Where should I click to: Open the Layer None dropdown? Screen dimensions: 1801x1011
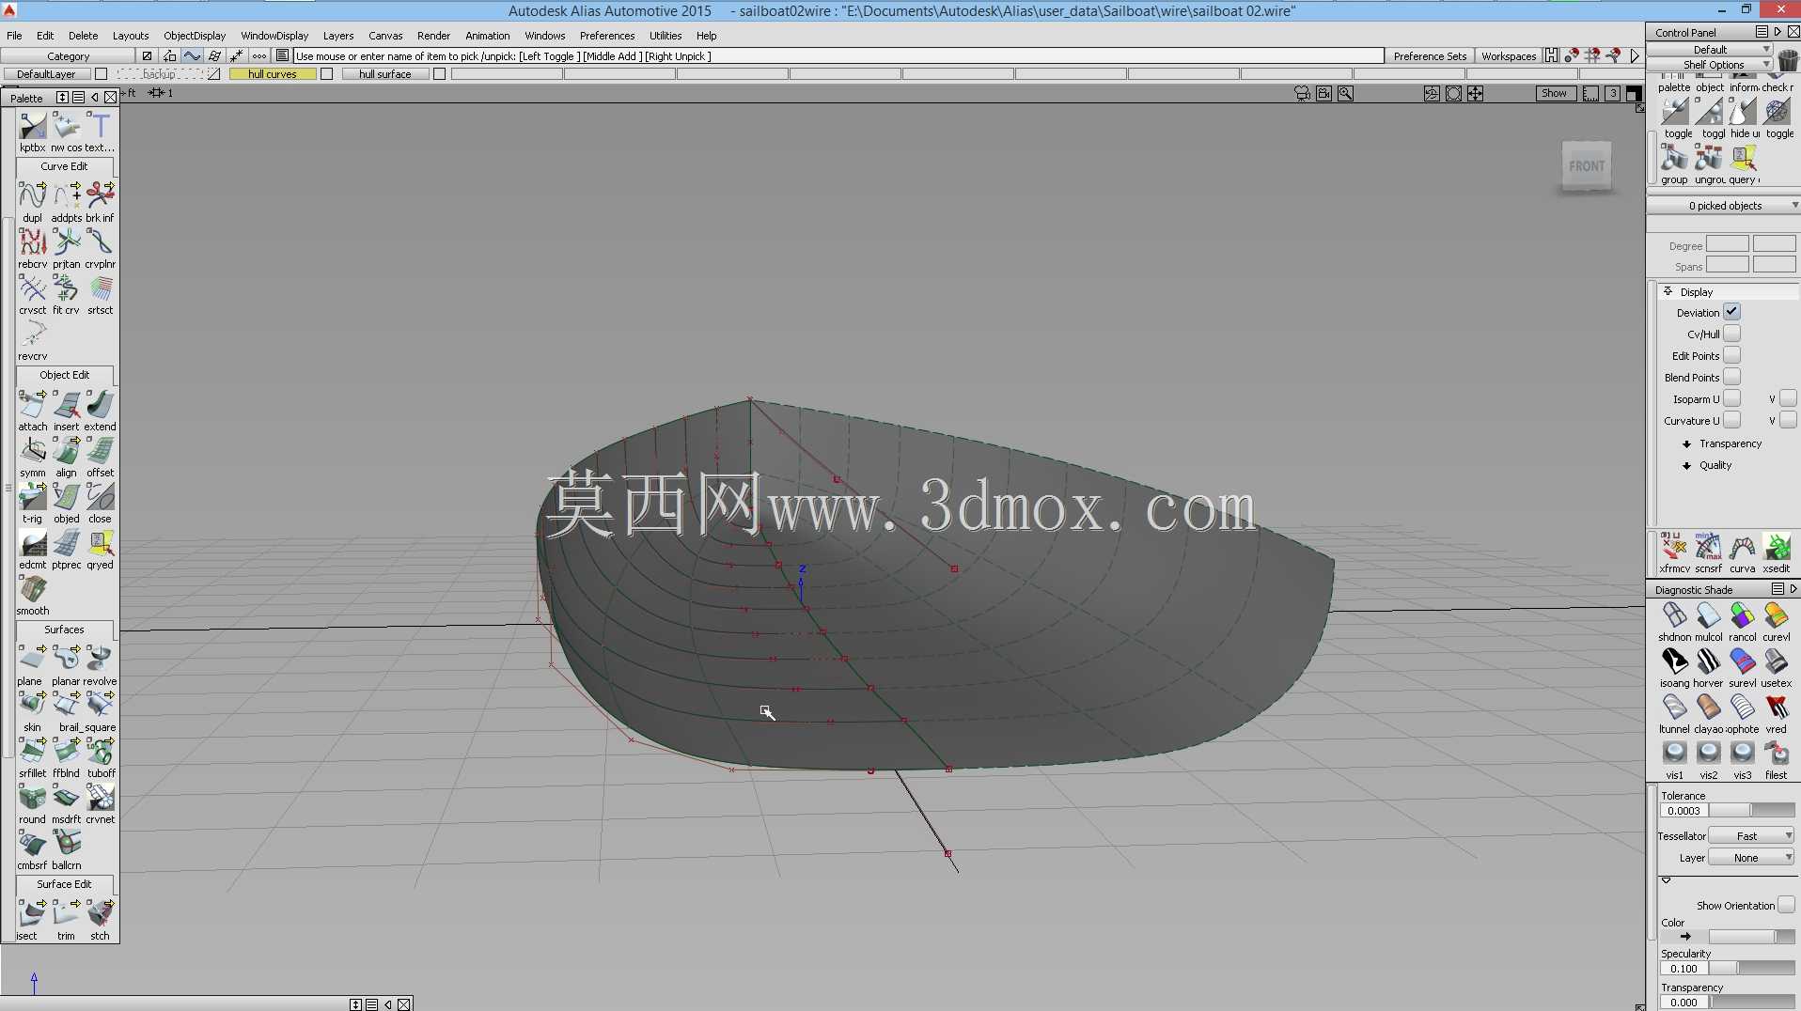coord(1750,857)
